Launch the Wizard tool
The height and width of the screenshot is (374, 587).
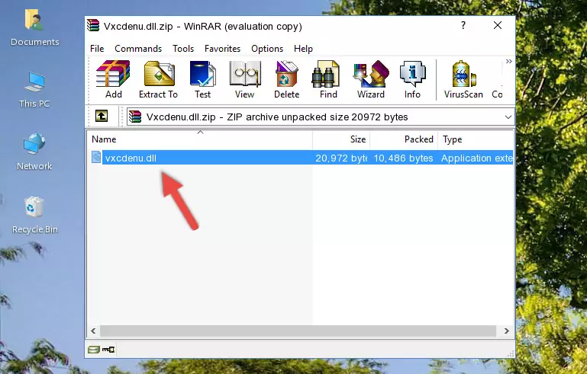[x=371, y=79]
